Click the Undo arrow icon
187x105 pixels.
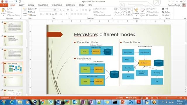coord(11,1)
